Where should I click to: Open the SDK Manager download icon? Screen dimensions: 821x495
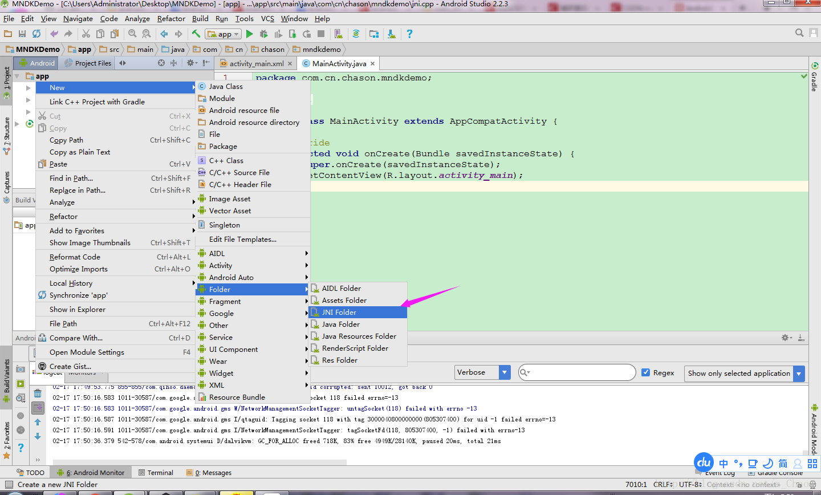[392, 34]
